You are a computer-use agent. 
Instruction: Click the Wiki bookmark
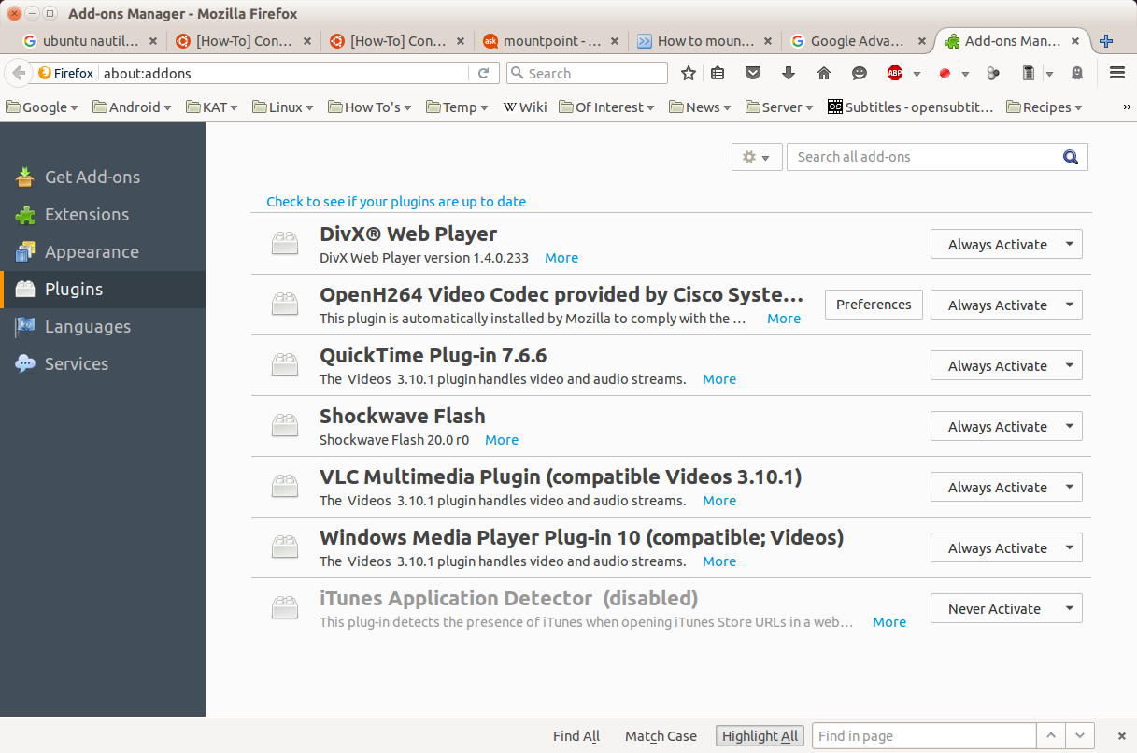click(x=525, y=107)
